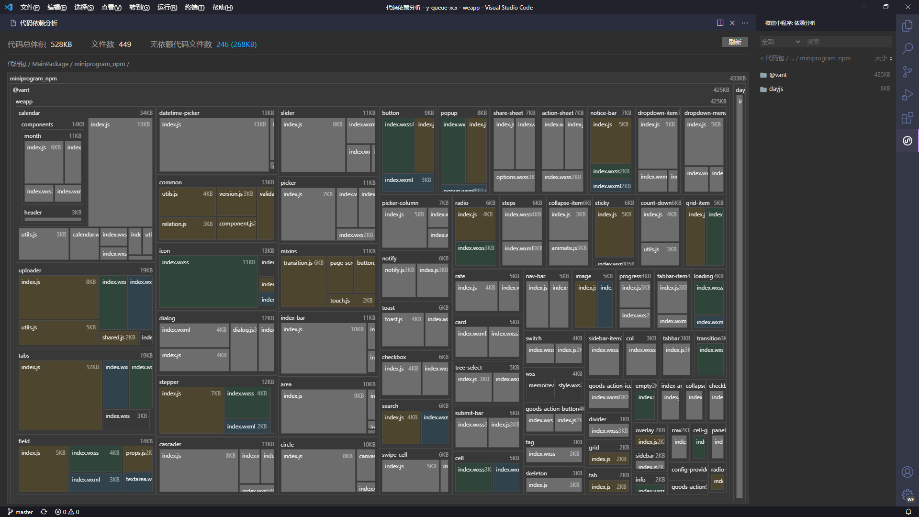This screenshot has width=919, height=517.
Task: Open the 终端(T) menu
Action: click(x=194, y=7)
